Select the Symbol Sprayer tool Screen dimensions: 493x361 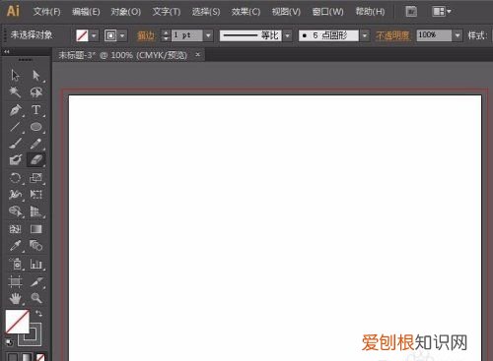click(x=15, y=264)
